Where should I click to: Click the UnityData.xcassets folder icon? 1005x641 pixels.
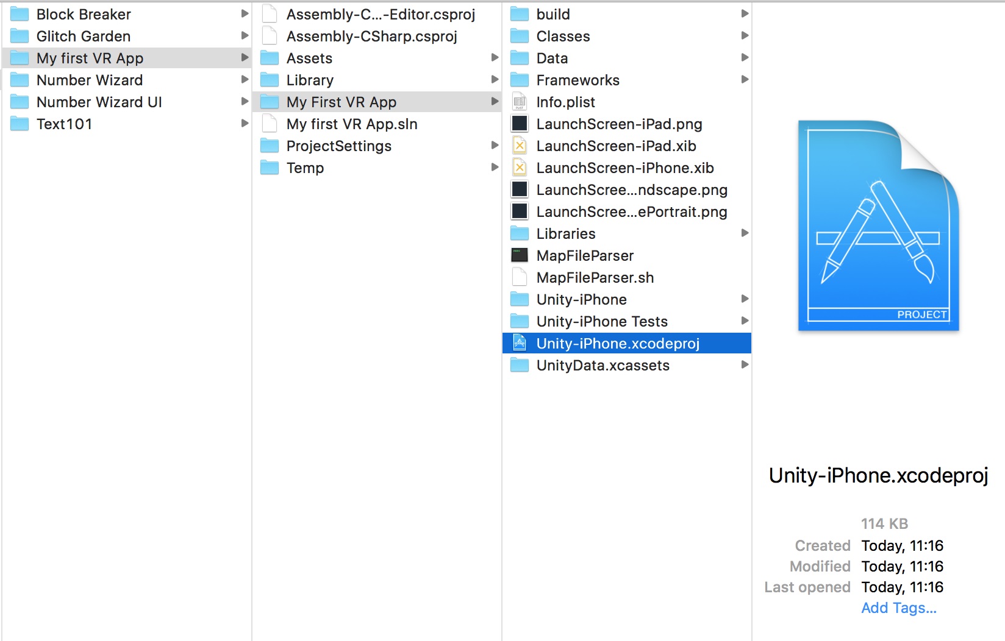pos(520,365)
